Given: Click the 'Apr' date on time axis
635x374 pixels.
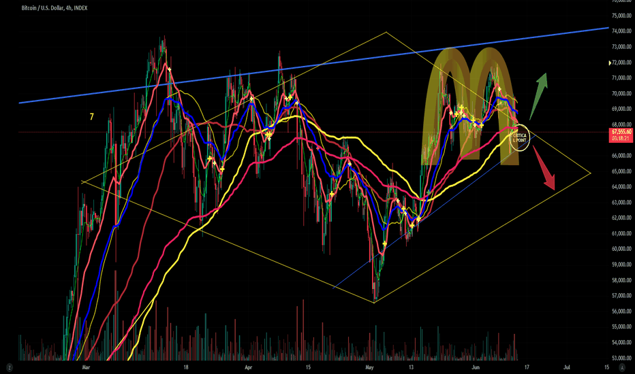Looking at the screenshot, I should (248, 367).
